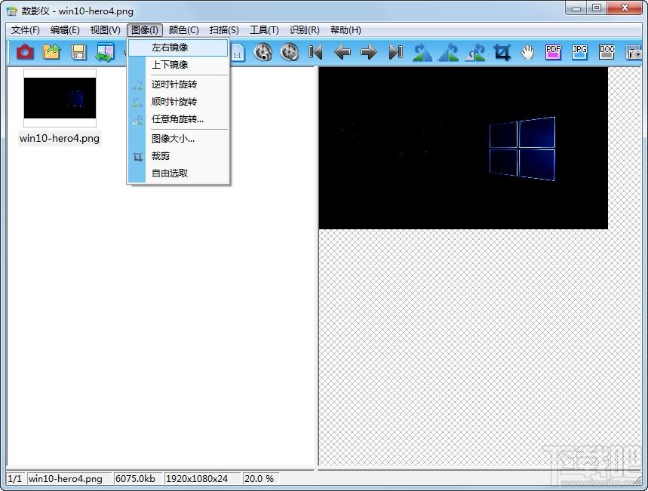Export to PDF icon

[553, 52]
